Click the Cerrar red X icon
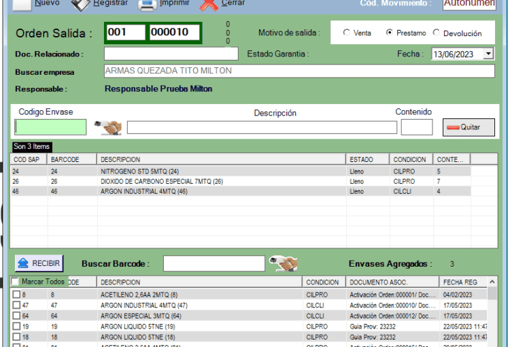The height and width of the screenshot is (347, 510). (x=209, y=5)
